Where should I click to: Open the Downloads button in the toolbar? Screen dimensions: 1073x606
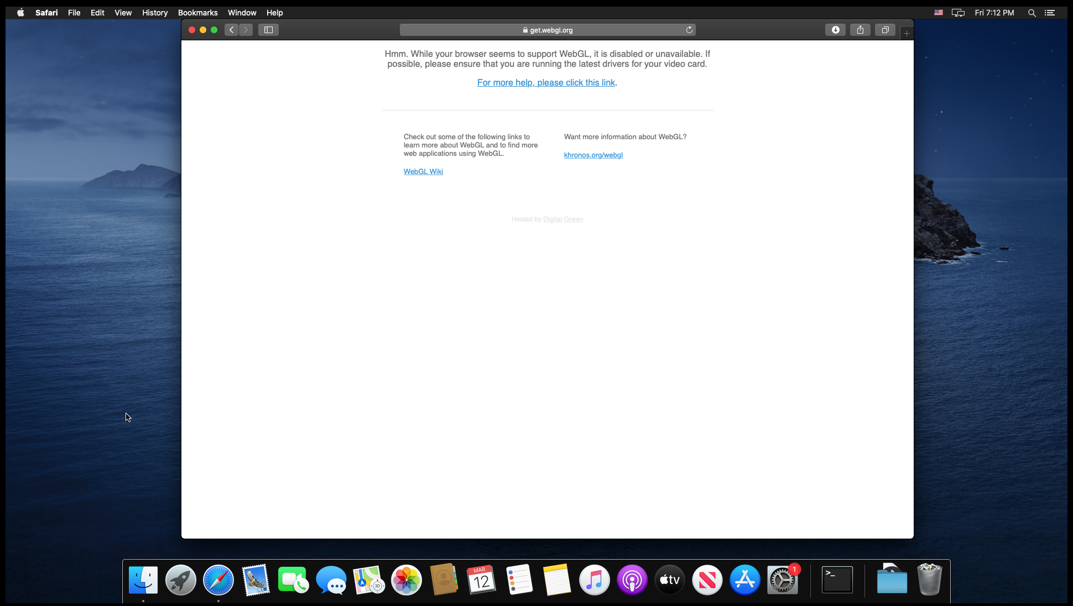point(835,30)
